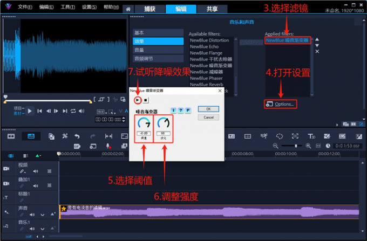367x241 pixels.
Task: Zoom out the timeline
Action: [275, 146]
